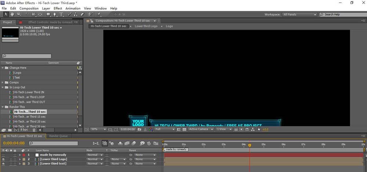Viewport: 367px width, 172px height.
Task: Select the Brush tool
Action: coord(69,14)
